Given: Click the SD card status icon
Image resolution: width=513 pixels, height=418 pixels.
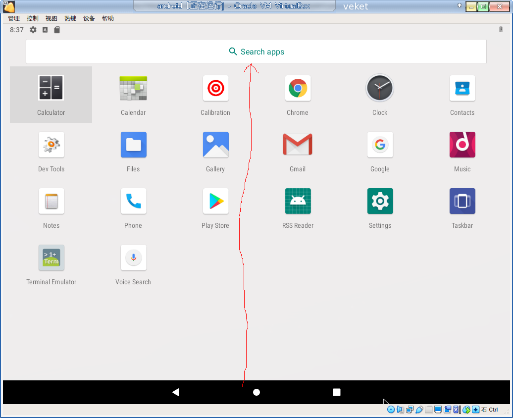Looking at the screenshot, I should pos(57,30).
